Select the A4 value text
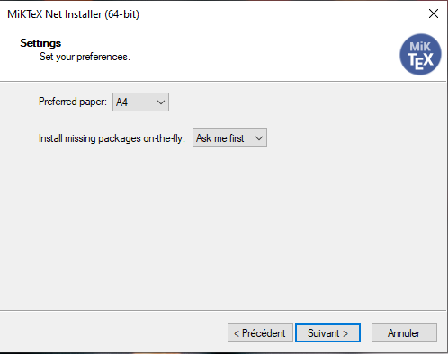Viewport: 448px width, 354px height. click(x=121, y=102)
